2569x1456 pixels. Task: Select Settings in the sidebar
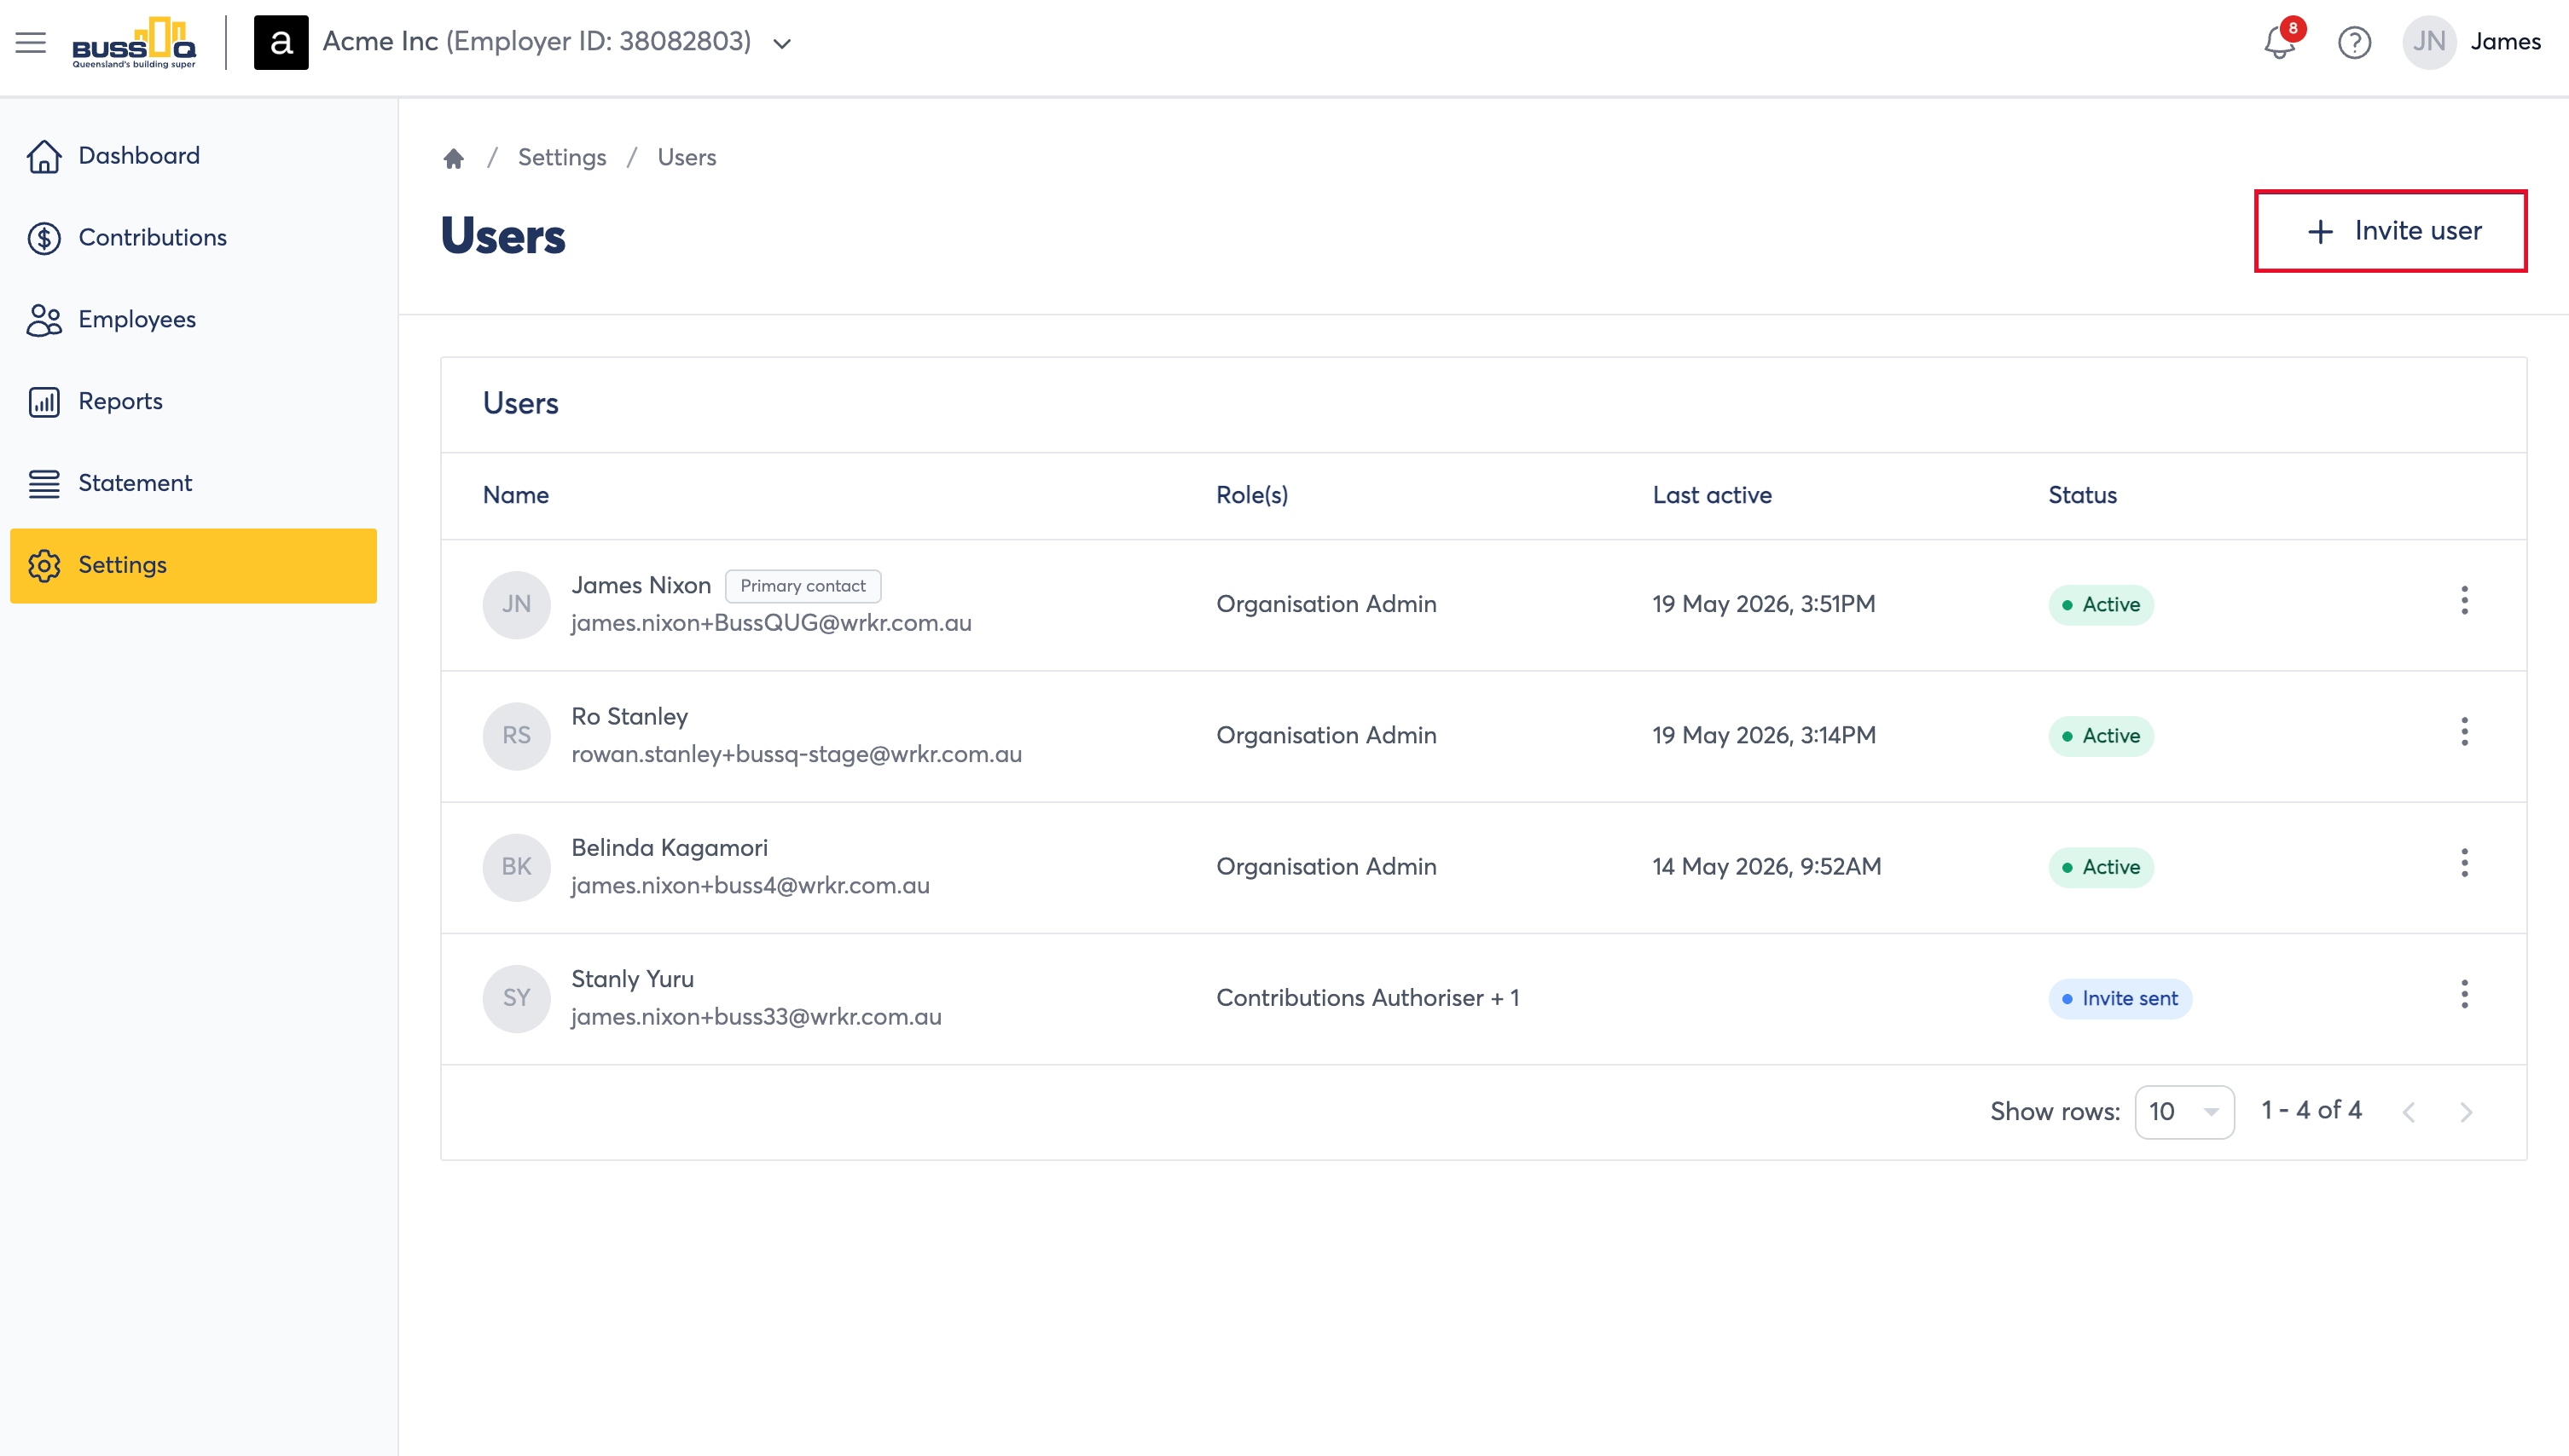[x=193, y=566]
